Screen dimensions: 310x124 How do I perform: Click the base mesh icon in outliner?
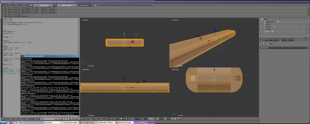264,32
